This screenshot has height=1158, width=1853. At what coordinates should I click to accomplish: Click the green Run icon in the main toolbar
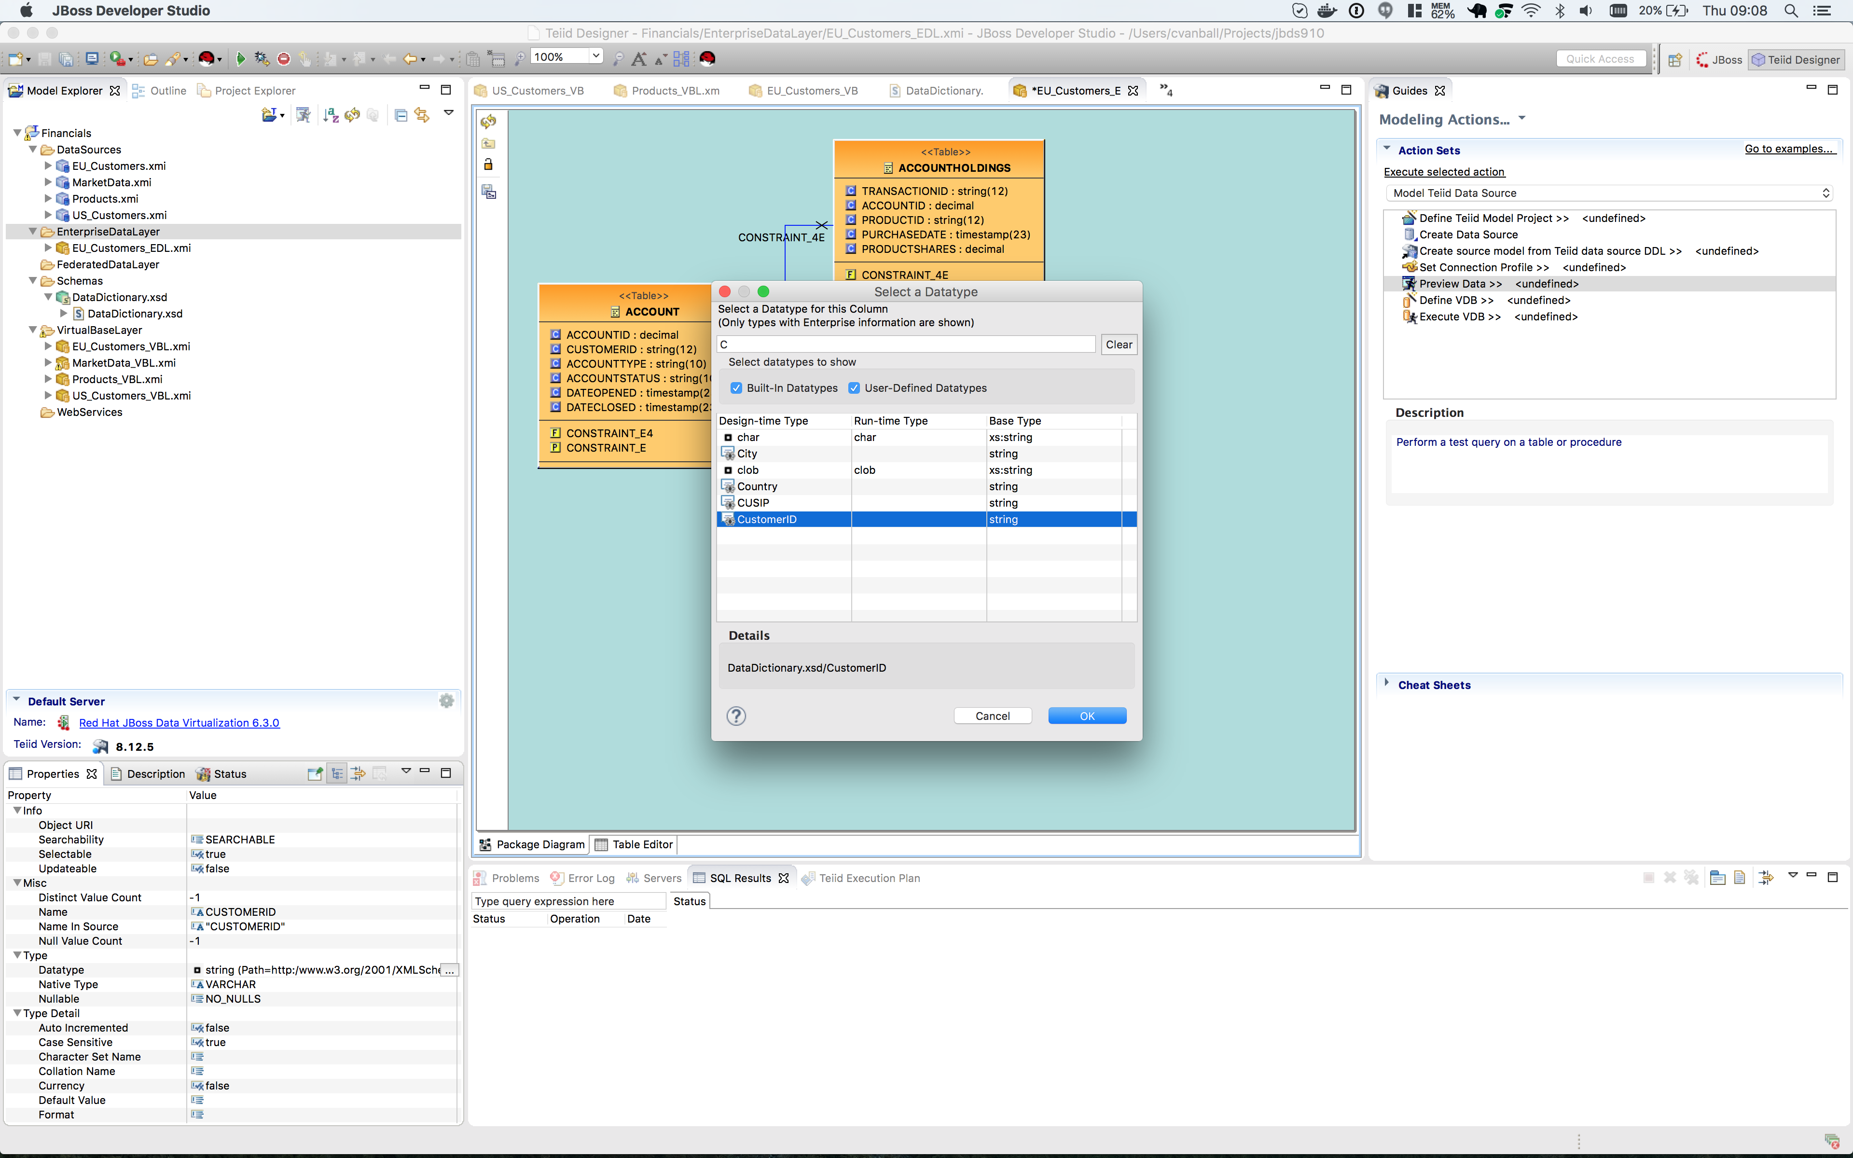click(240, 58)
